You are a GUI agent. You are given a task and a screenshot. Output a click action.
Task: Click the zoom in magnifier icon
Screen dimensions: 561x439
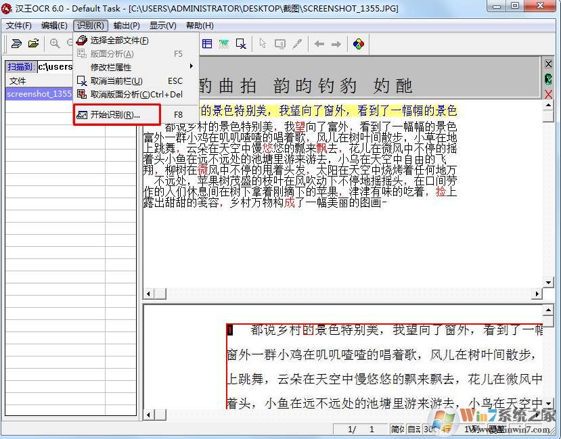click(55, 44)
